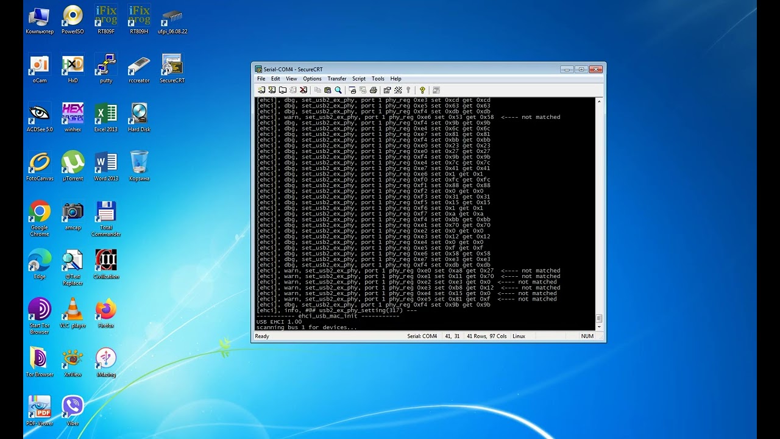Viewport: 780px width, 439px height.
Task: Click the terminal scrollbar down arrow
Action: (599, 327)
